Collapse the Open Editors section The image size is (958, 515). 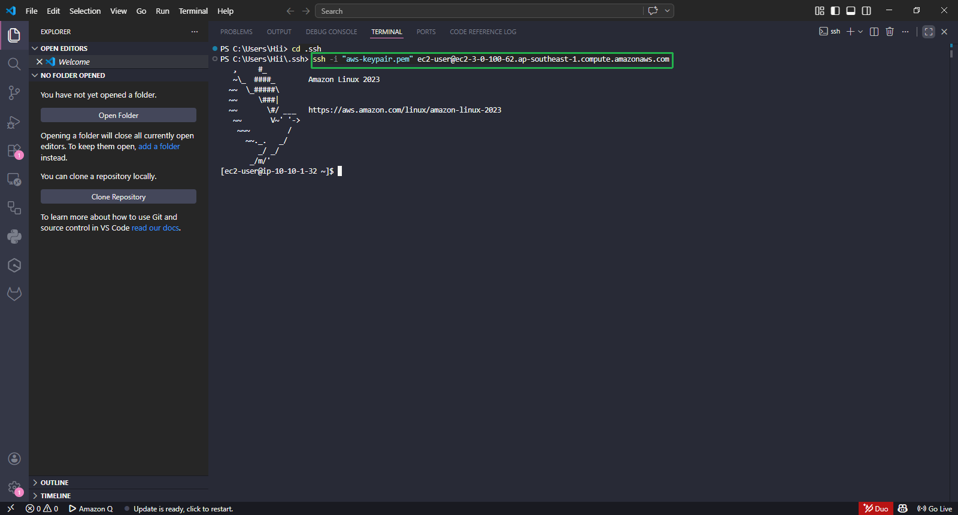[x=119, y=49]
